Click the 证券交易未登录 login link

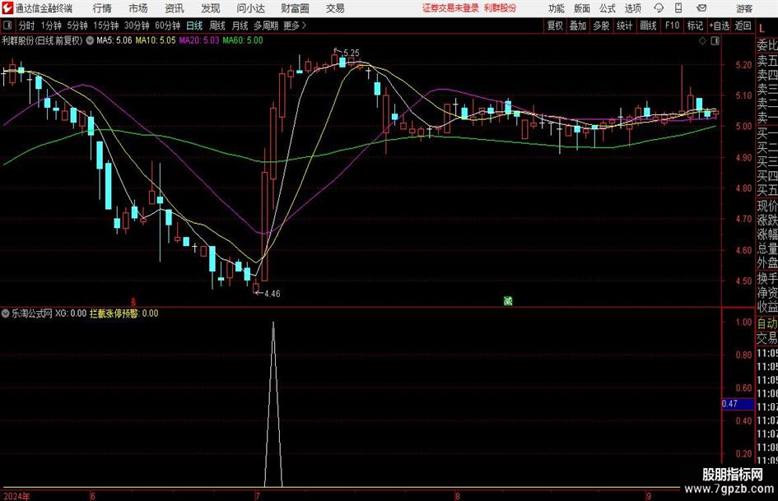451,8
